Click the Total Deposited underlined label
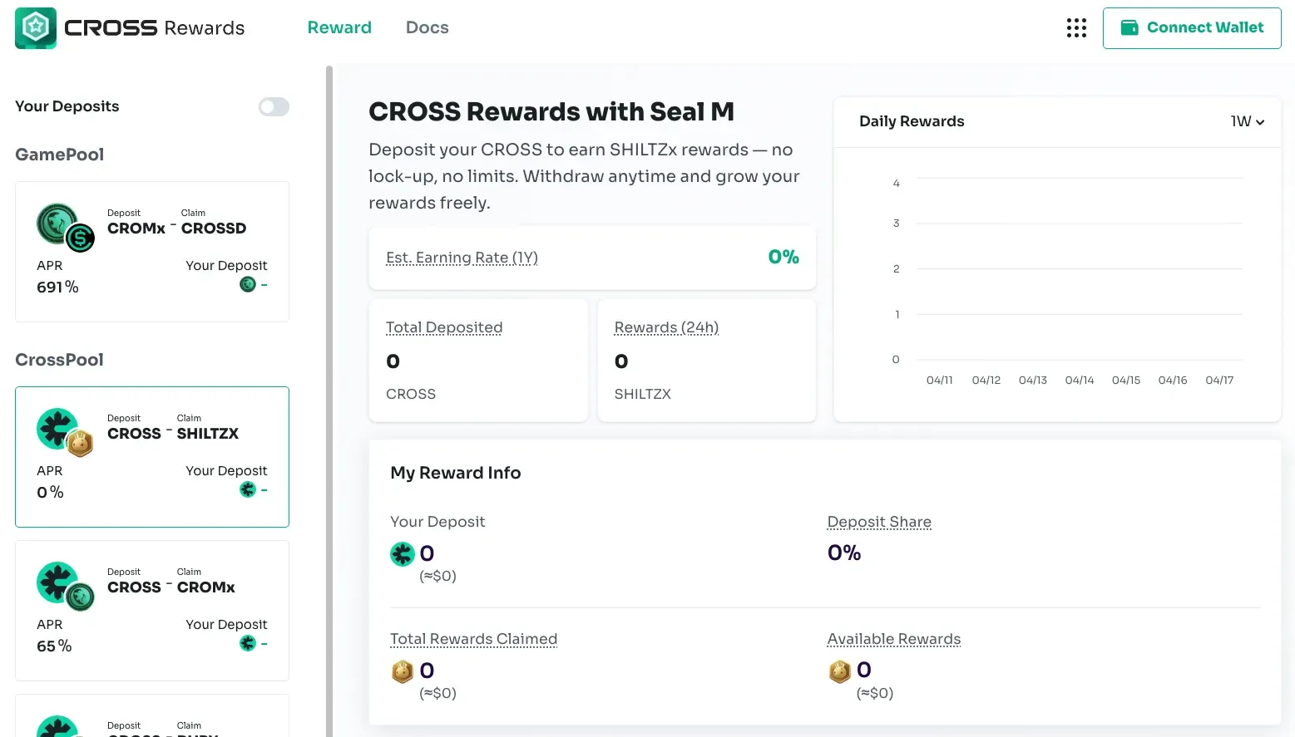 click(443, 327)
